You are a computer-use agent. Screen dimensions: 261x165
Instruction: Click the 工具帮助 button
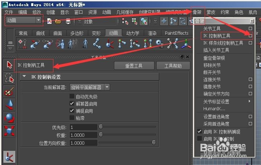click(x=173, y=66)
